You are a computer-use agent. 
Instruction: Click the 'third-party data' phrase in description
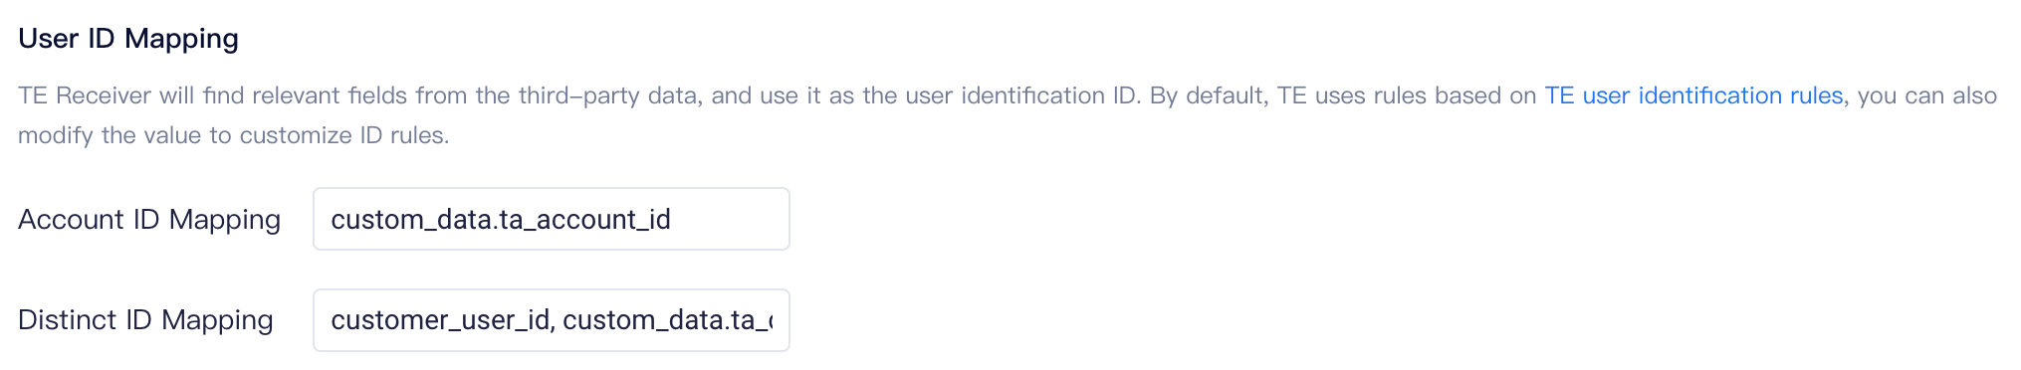[x=609, y=95]
